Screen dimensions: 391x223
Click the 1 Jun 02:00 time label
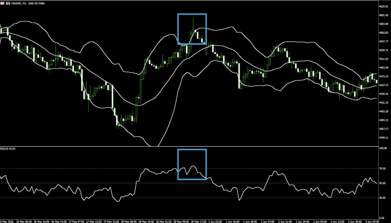(216, 222)
